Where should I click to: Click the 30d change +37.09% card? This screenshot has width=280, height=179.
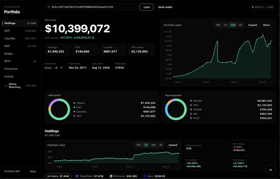point(253,163)
